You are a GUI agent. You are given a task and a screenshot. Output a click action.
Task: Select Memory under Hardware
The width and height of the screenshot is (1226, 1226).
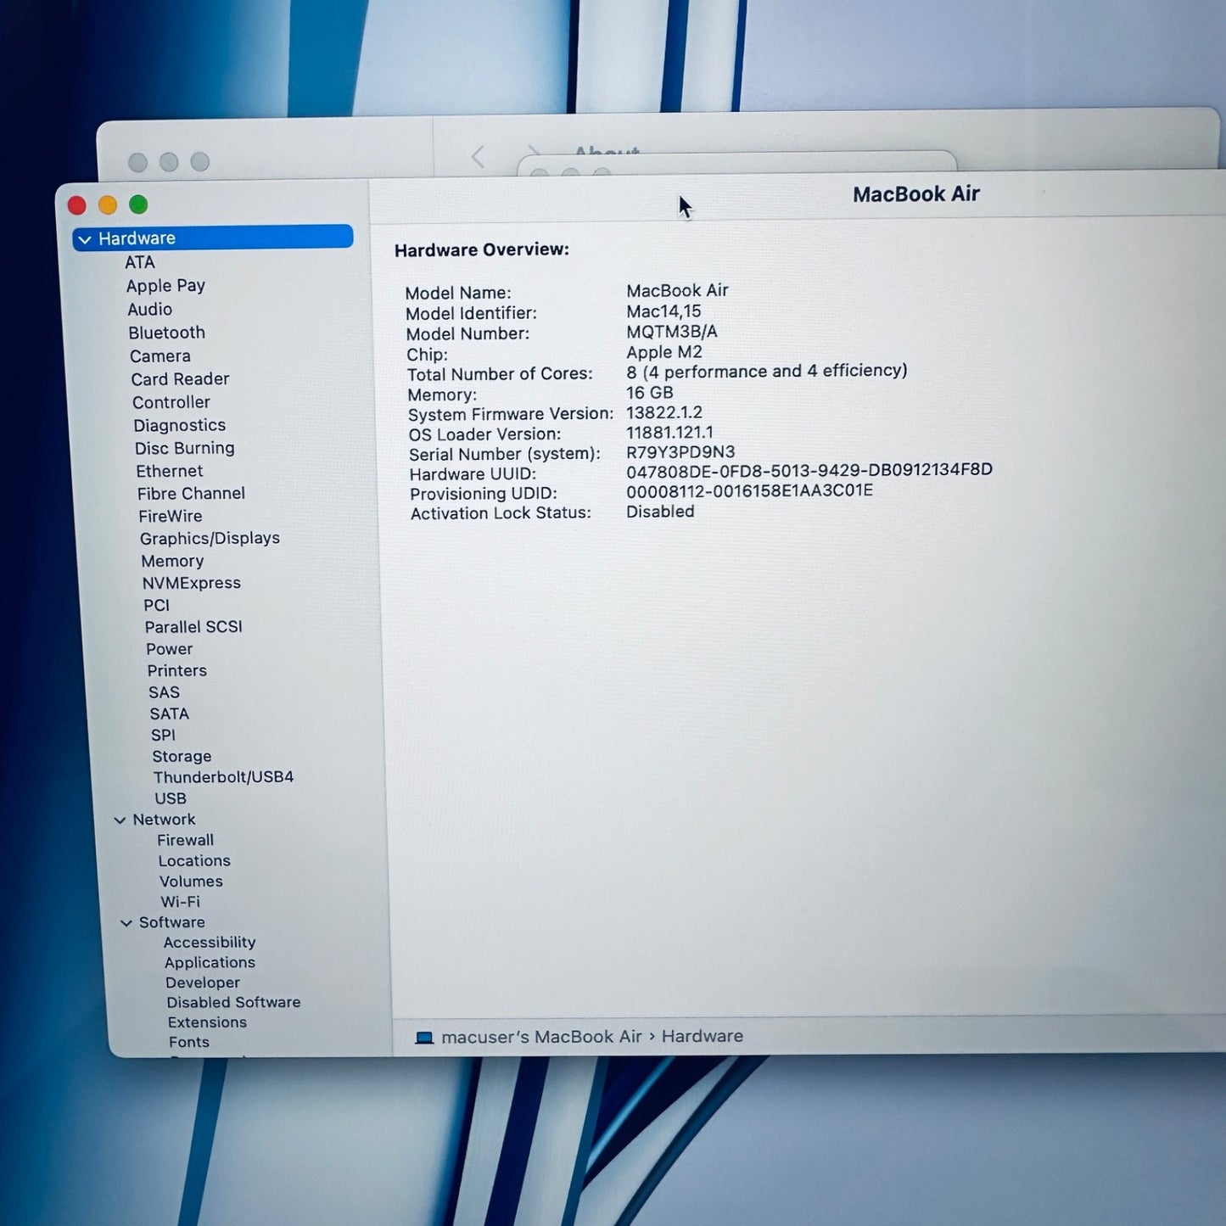click(x=173, y=561)
